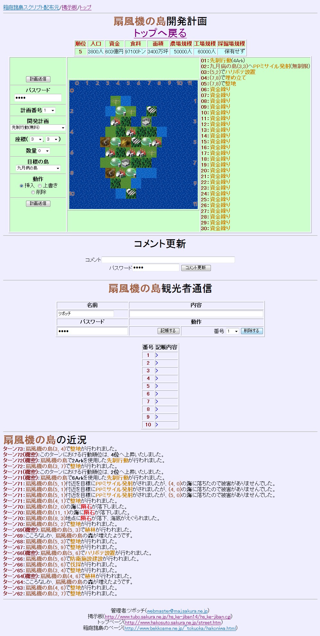This screenshot has width=320, height=636.
Task: Click the greenhouse dome tile in map row 8
Action: (x=131, y=173)
